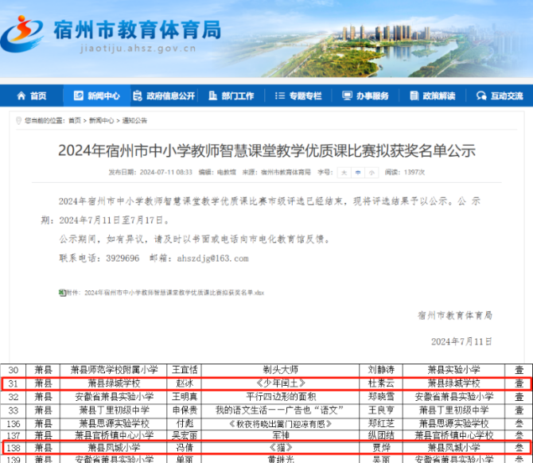Click breadcrumb link 通知公告
This screenshot has height=463, width=533.
pos(134,120)
